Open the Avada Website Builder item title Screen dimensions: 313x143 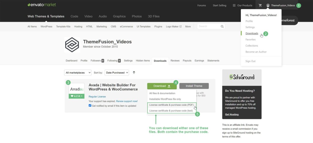pos(113,87)
